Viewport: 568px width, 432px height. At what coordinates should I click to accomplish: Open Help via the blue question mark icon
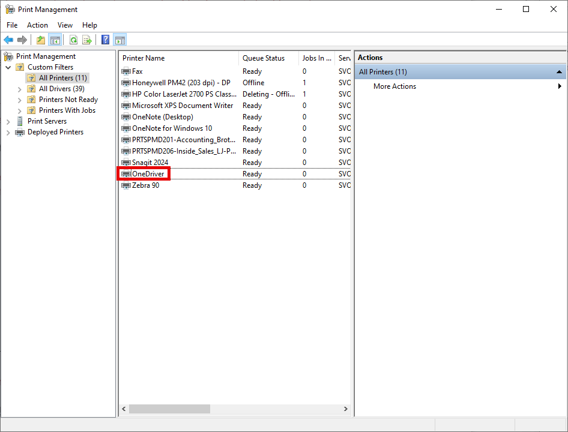coord(106,40)
